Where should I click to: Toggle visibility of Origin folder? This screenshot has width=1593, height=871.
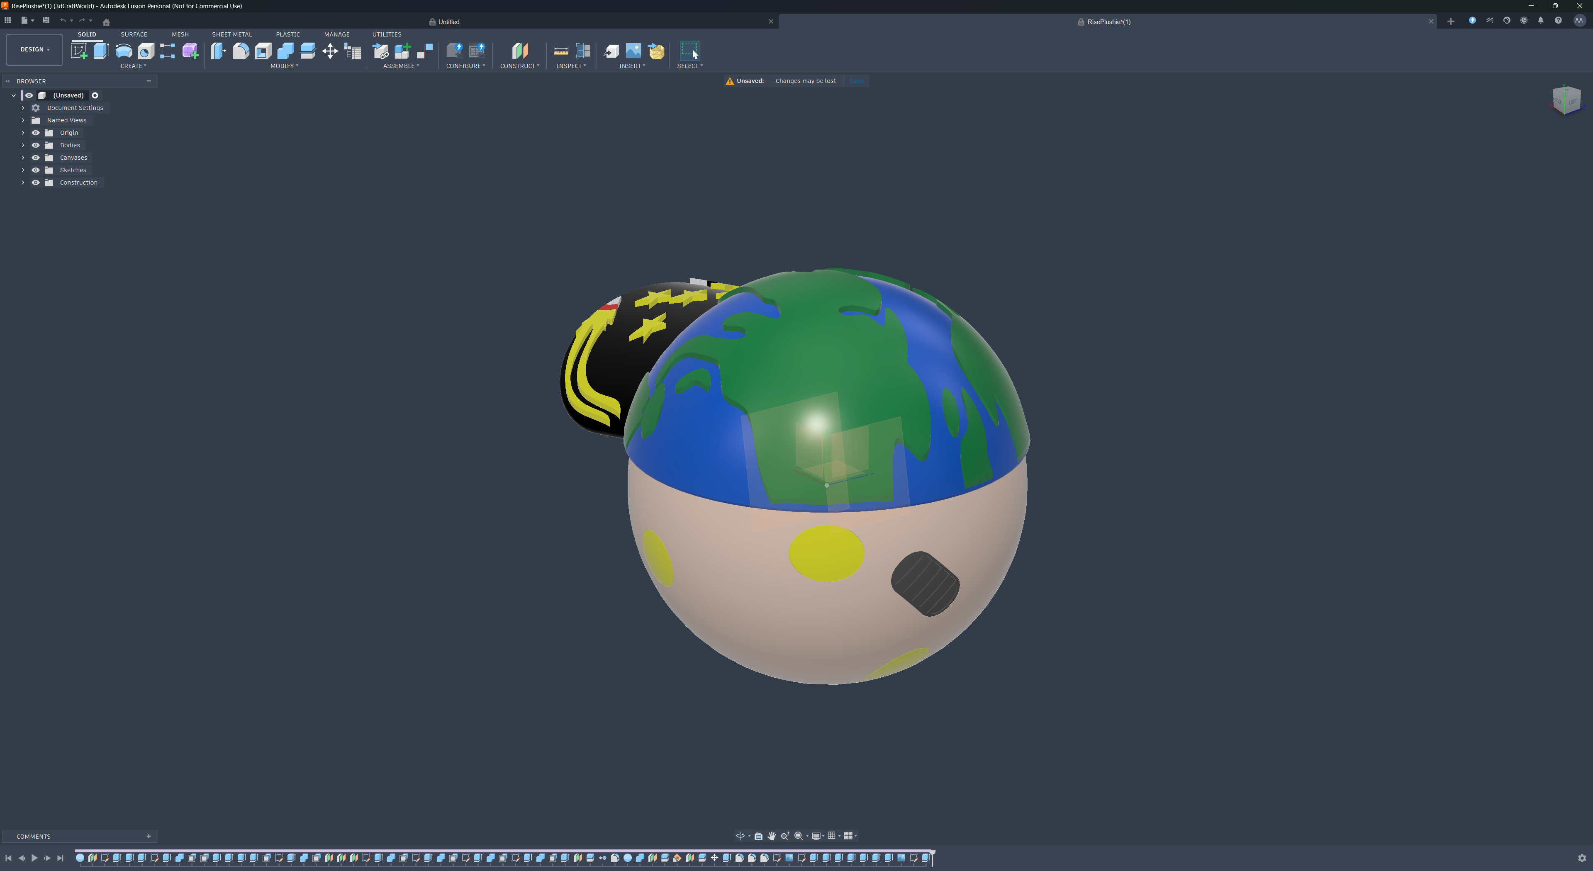36,133
